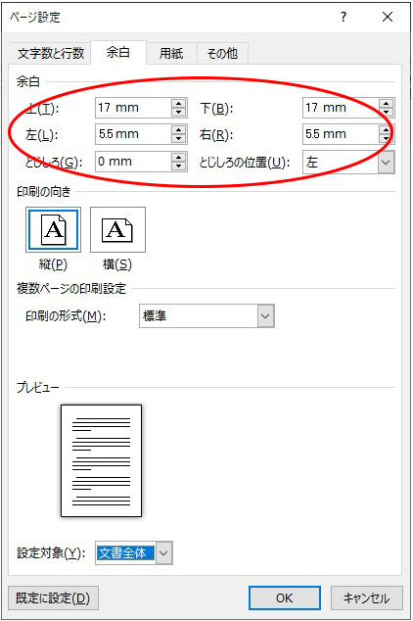
Task: Increase the top margin 上(T) spinner
Action: pos(179,104)
